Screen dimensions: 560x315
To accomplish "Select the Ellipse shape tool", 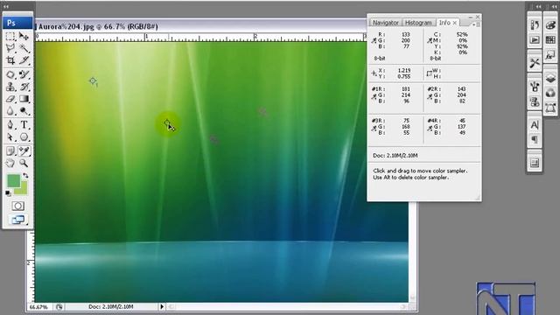I will point(24,136).
